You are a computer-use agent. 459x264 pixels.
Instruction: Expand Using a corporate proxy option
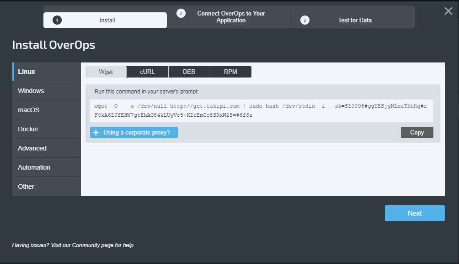134,133
